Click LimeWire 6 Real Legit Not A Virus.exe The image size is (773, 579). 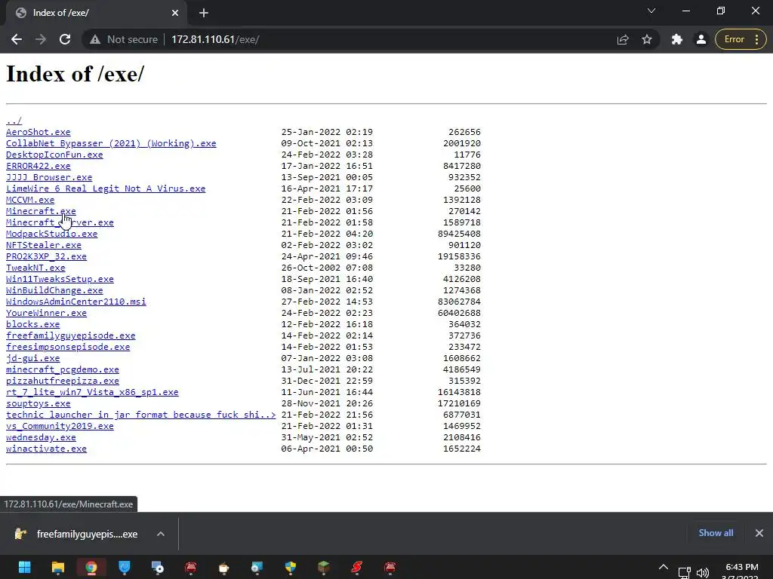click(x=106, y=188)
